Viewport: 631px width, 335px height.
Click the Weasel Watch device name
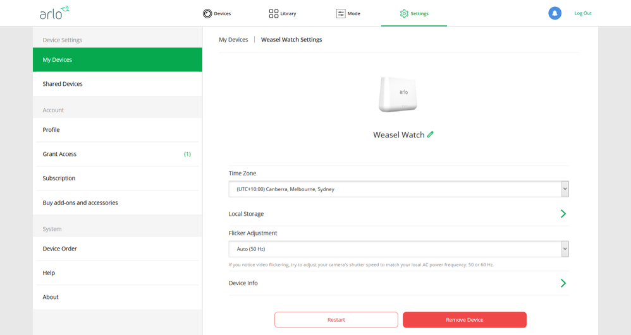(398, 135)
